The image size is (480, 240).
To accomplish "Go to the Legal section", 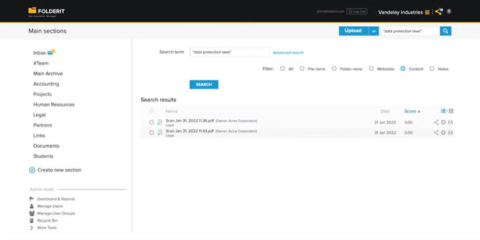I will (x=40, y=115).
